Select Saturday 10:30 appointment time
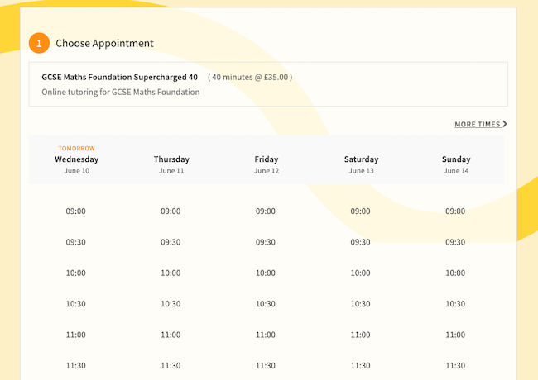This screenshot has width=538, height=380. click(x=360, y=304)
